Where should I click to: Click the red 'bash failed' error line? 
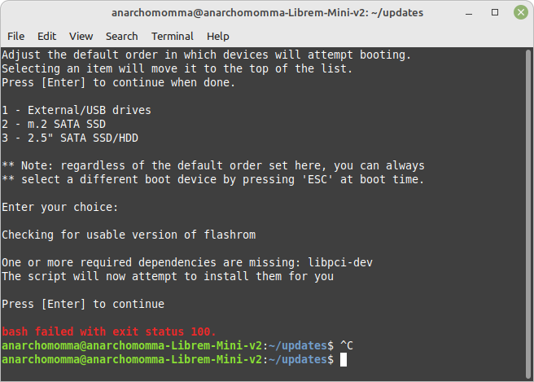109,332
